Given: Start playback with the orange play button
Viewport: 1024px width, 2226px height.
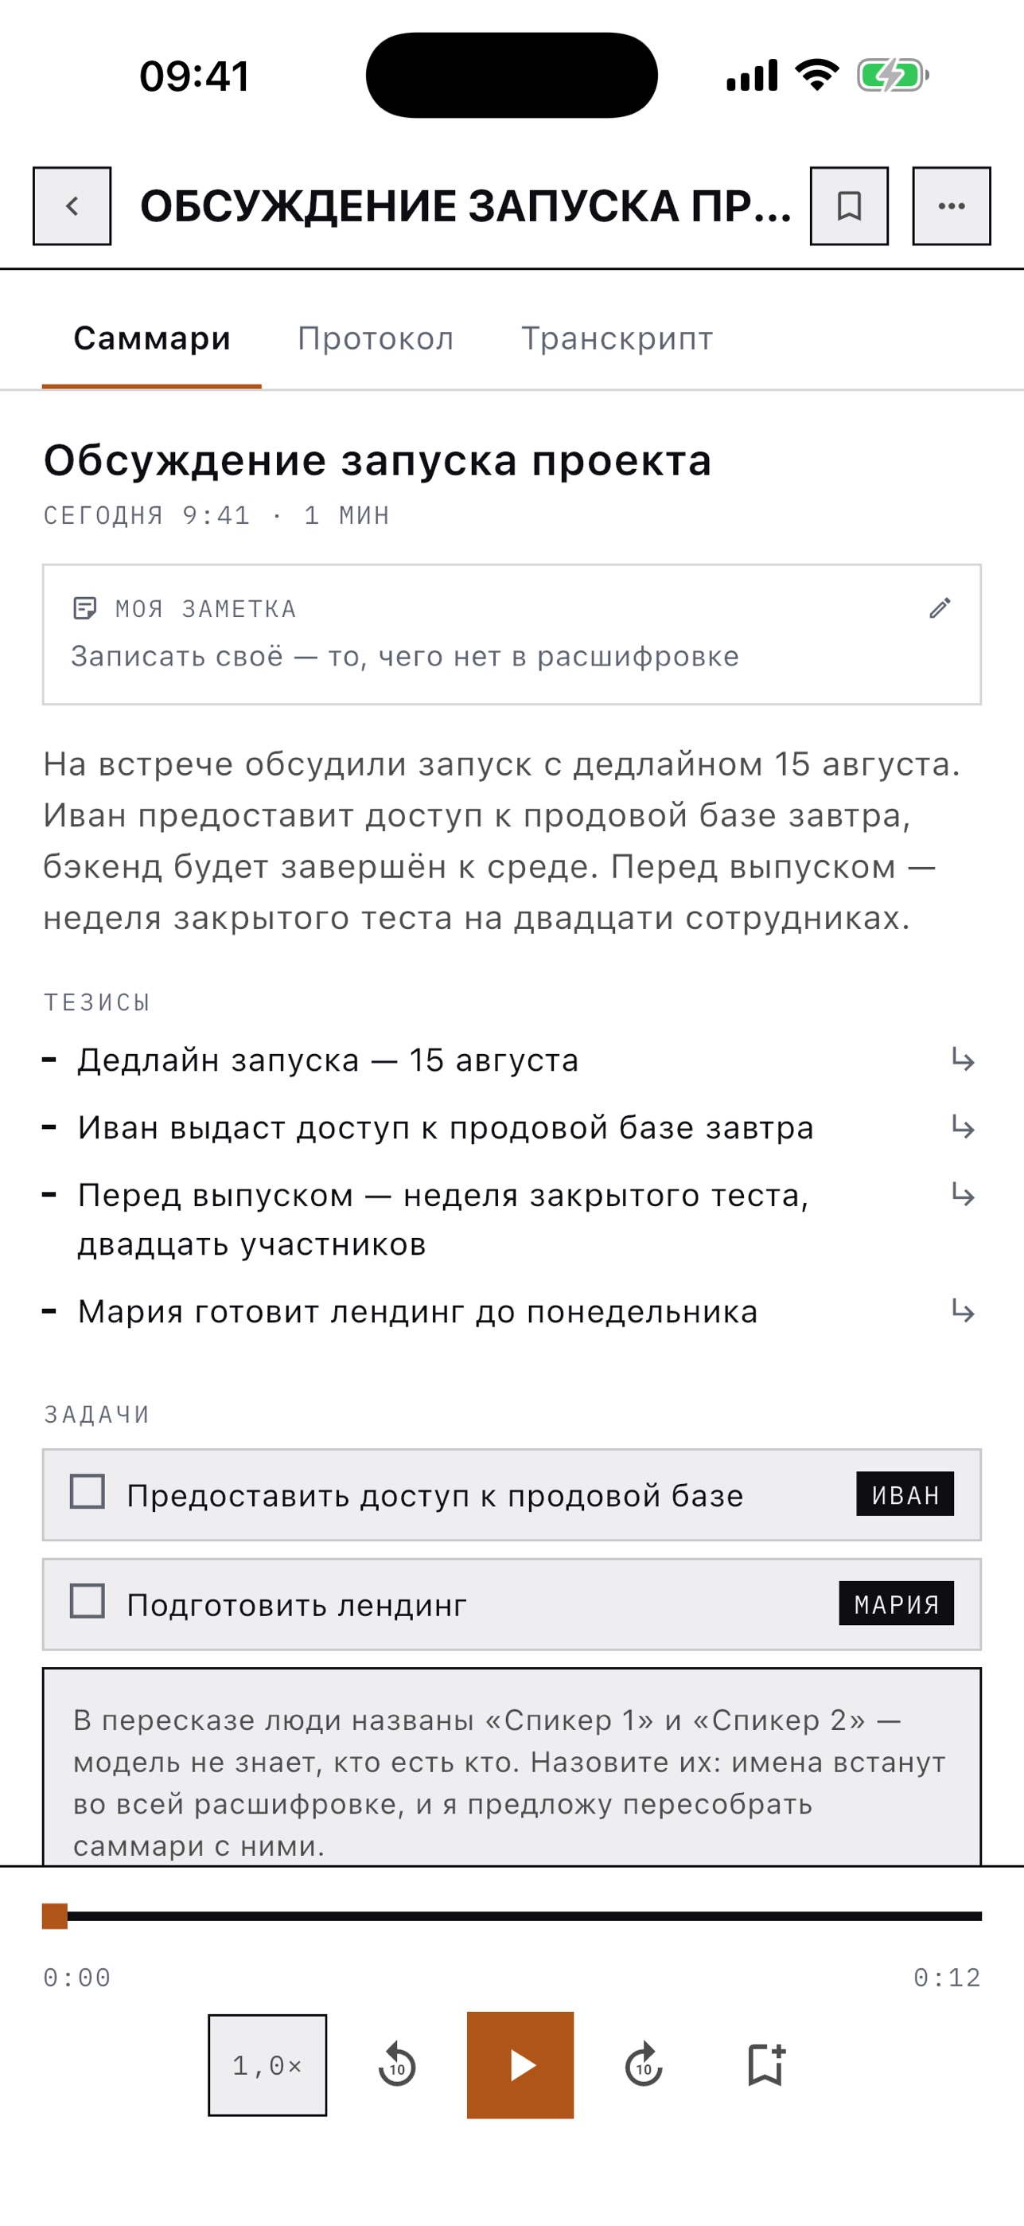Looking at the screenshot, I should point(520,2064).
